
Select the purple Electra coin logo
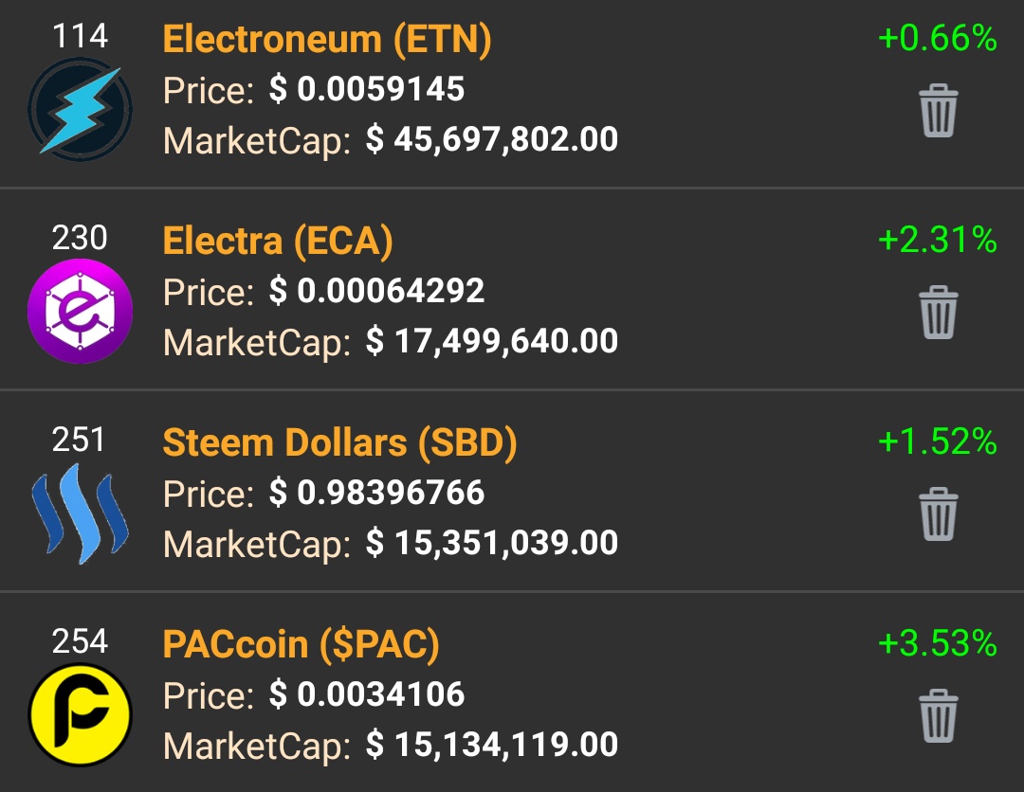point(80,311)
